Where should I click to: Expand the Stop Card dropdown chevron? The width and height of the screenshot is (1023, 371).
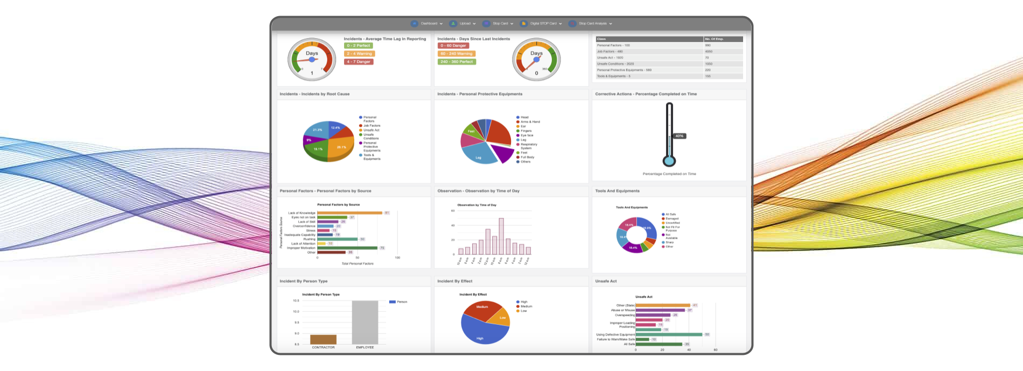click(512, 24)
